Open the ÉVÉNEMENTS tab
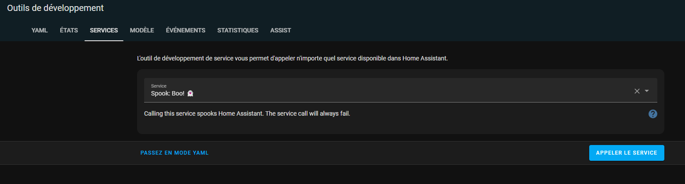The height and width of the screenshot is (184, 685). [185, 30]
